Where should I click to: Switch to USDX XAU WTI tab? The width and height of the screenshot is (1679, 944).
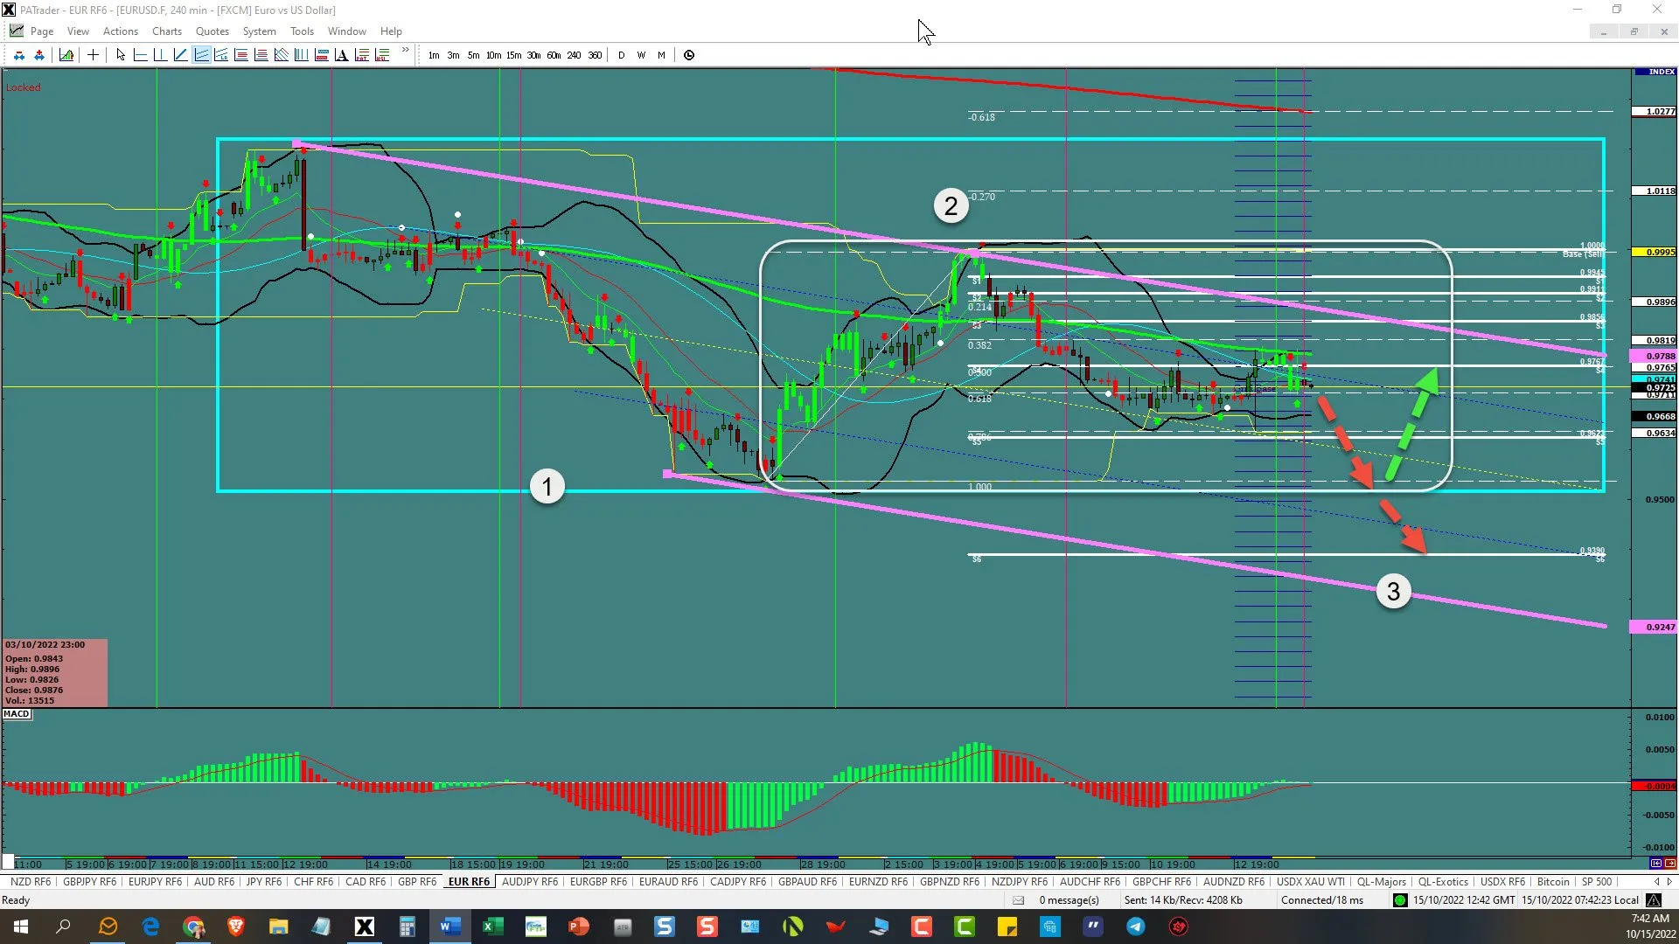[1311, 881]
